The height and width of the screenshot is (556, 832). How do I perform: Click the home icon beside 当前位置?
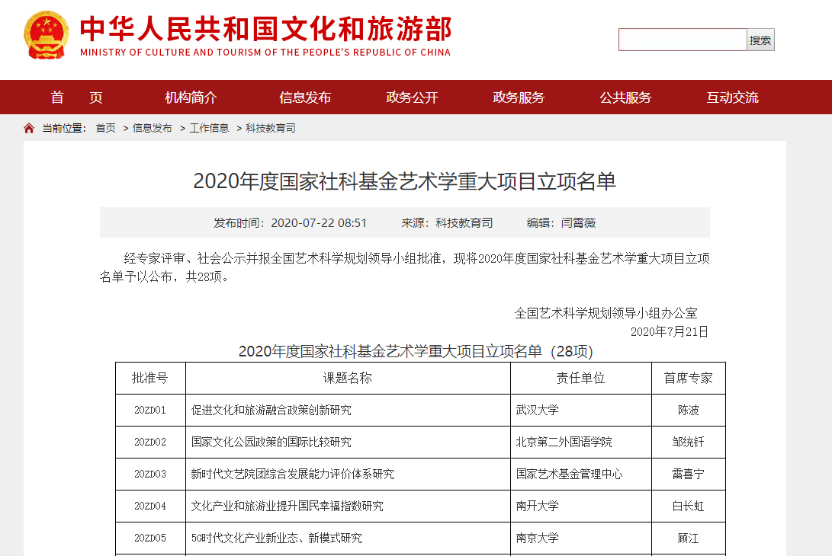[x=29, y=128]
